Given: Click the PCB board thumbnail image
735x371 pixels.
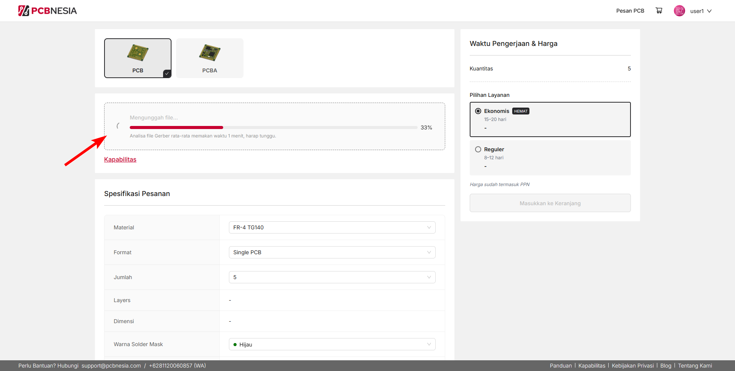Looking at the screenshot, I should tap(138, 53).
